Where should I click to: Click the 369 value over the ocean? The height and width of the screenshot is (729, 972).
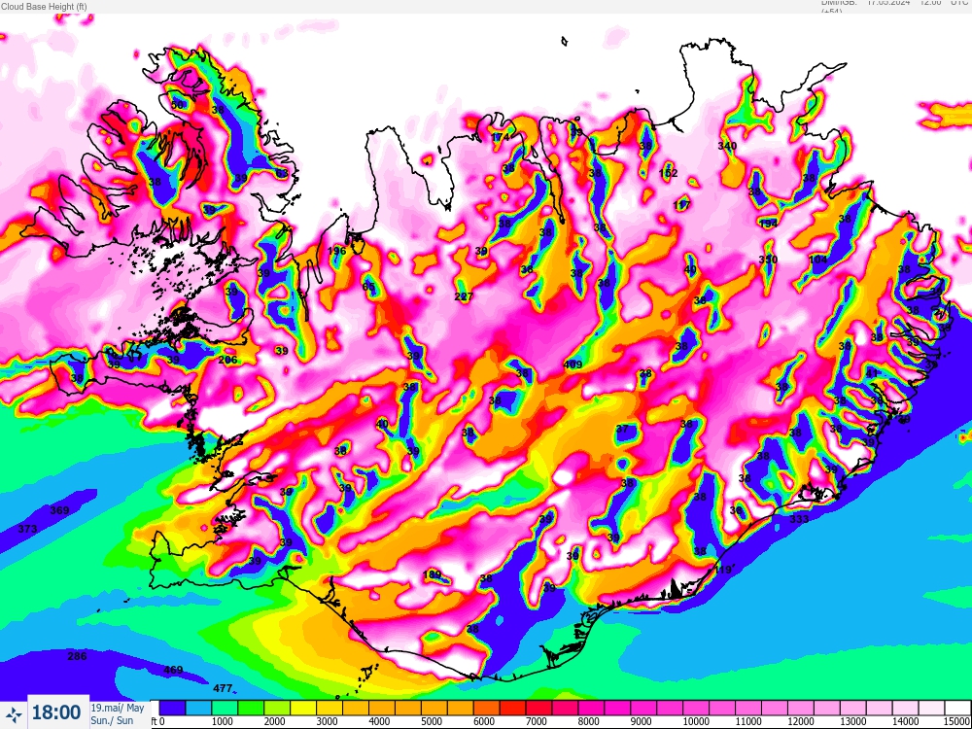click(59, 510)
